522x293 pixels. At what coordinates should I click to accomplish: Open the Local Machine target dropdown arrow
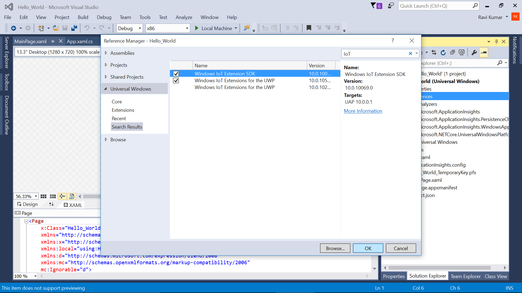[x=236, y=28]
